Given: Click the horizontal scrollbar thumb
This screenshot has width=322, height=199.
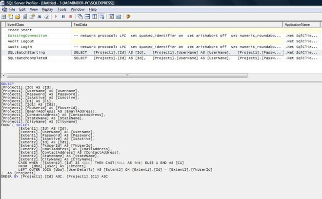Looking at the screenshot, I should (x=127, y=76).
